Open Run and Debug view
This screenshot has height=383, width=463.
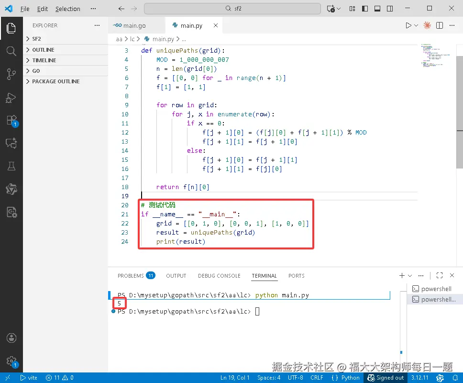tap(11, 98)
